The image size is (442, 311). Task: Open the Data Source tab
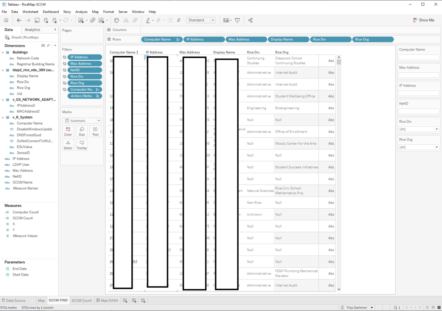[13, 301]
